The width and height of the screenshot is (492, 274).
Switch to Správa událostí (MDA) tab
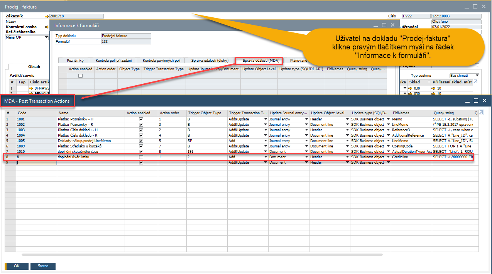click(x=261, y=61)
